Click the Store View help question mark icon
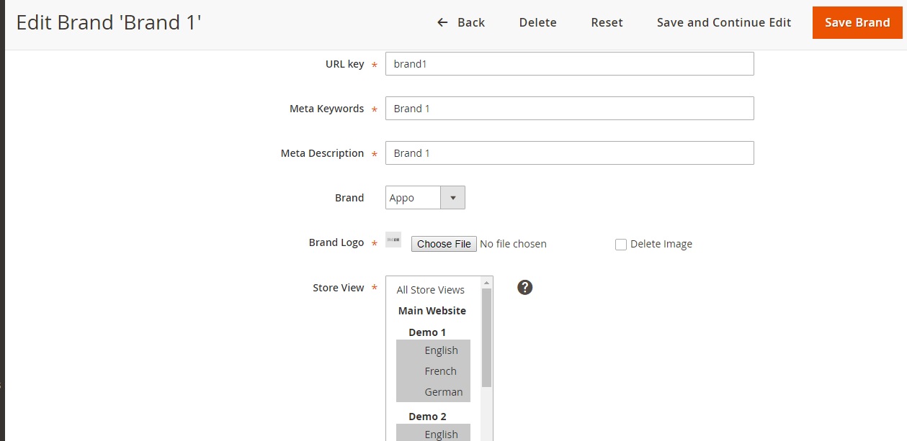 pyautogui.click(x=525, y=288)
